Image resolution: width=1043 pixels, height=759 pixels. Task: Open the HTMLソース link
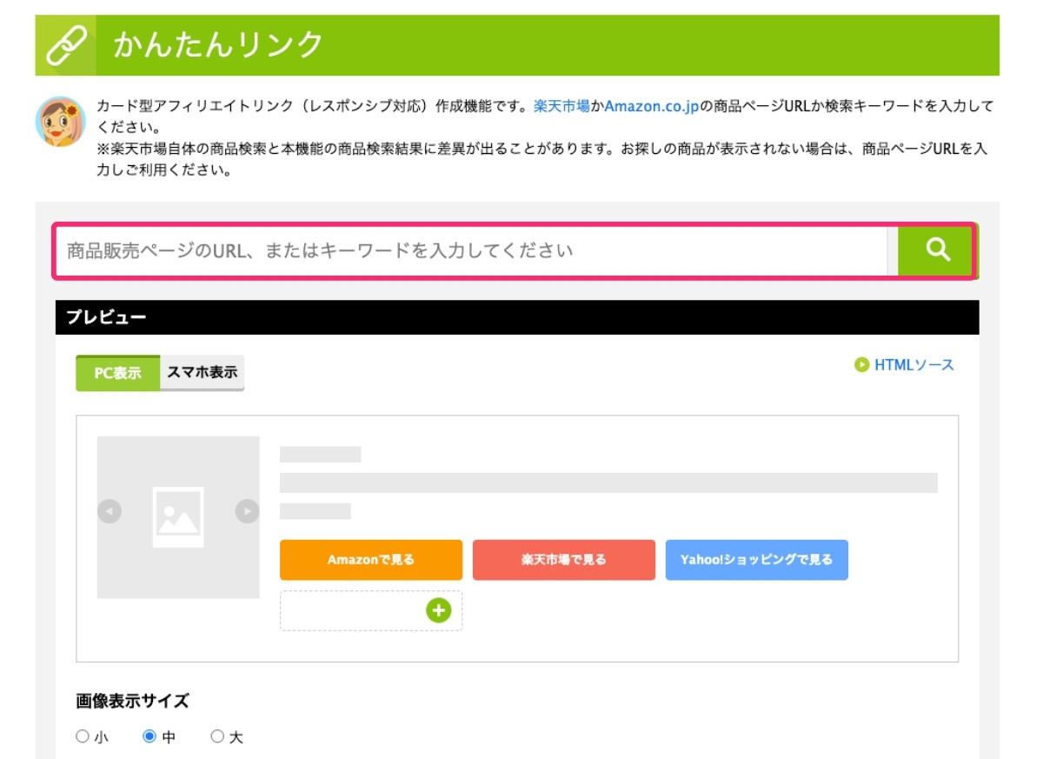pos(913,365)
